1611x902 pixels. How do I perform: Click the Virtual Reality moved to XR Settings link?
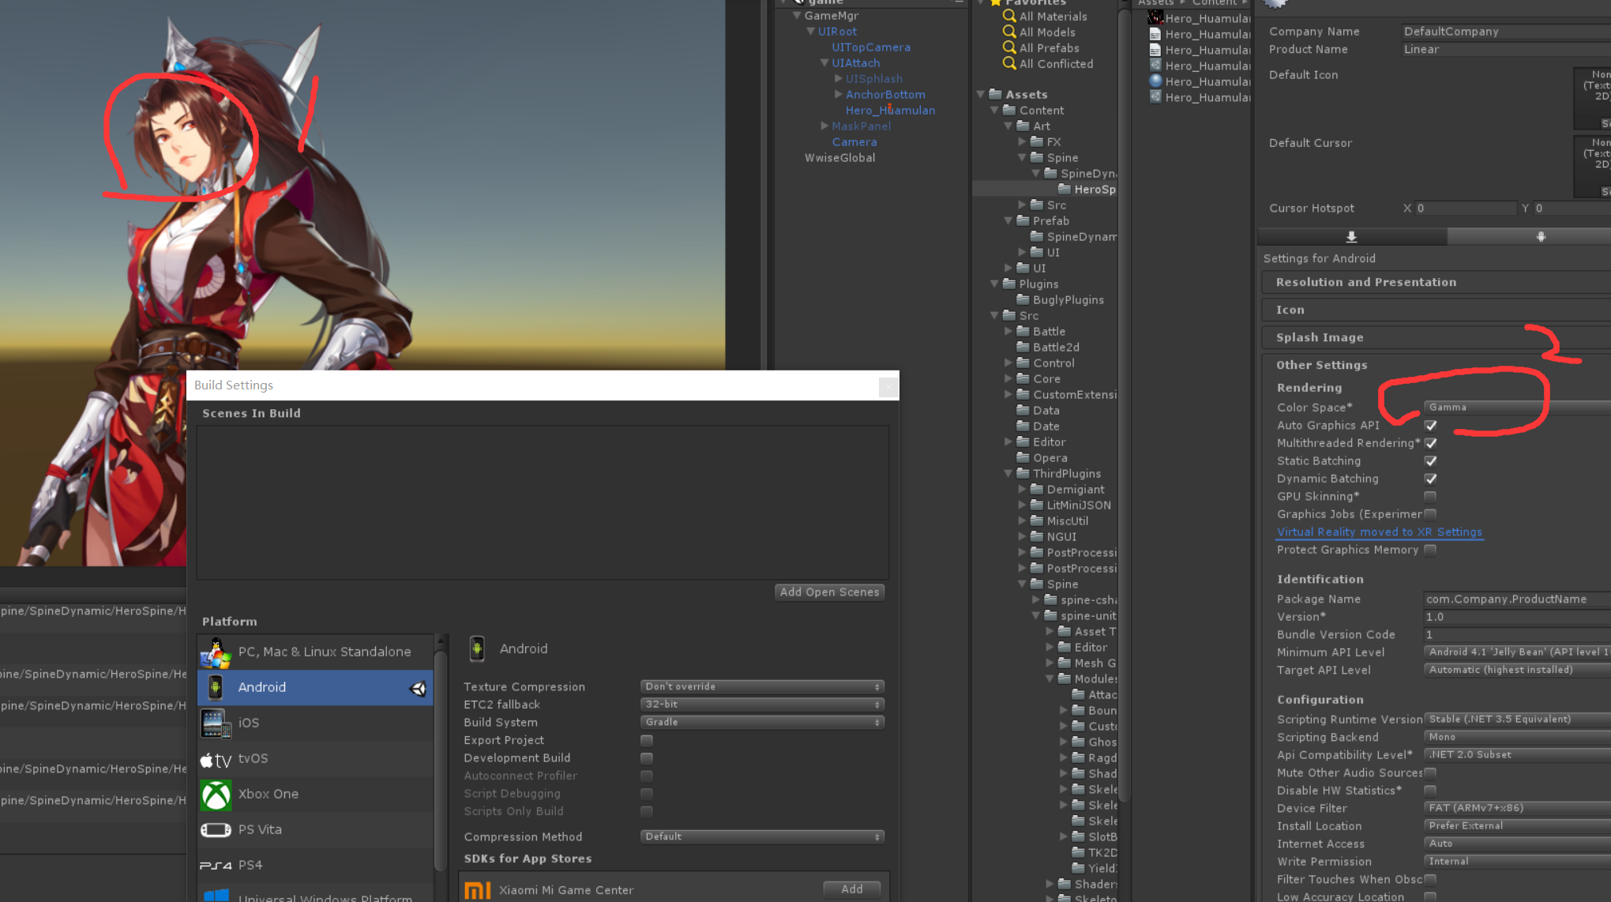pyautogui.click(x=1379, y=532)
